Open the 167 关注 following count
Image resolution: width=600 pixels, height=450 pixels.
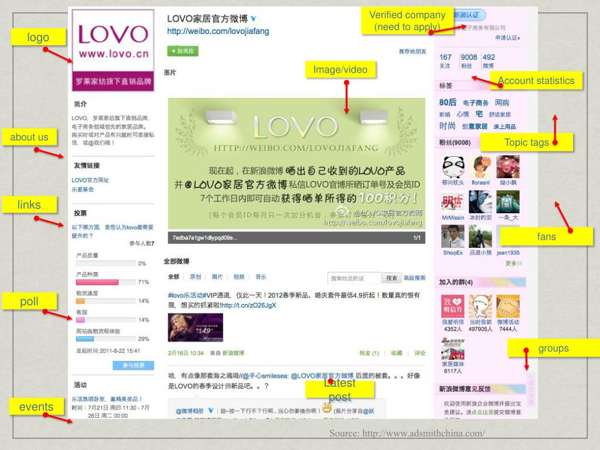(445, 61)
